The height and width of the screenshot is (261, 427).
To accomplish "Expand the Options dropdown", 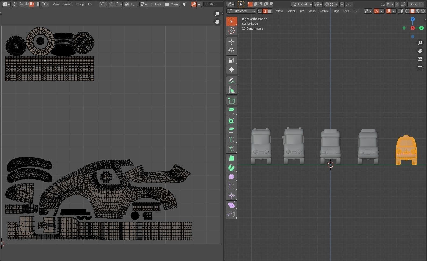I will (416, 4).
